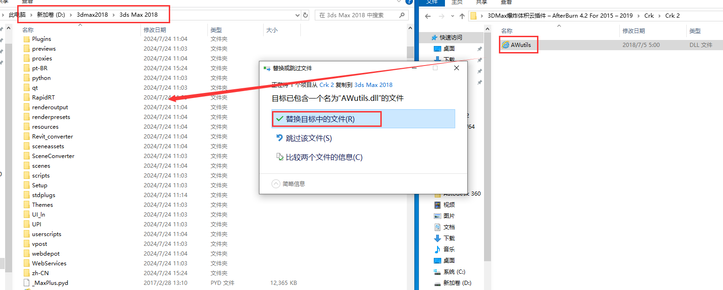Image resolution: width=723 pixels, height=290 pixels.
Task: Click the 音乐 note icon in sidebar
Action: point(437,250)
